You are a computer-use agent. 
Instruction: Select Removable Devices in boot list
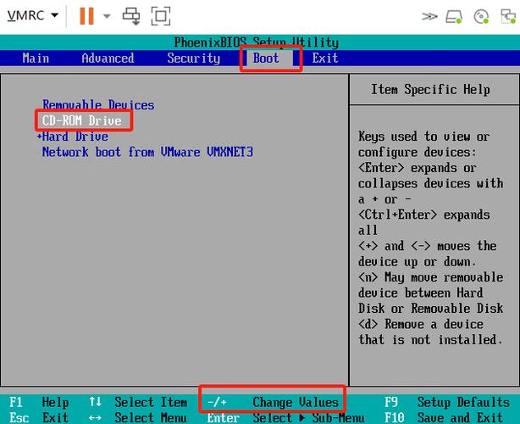[x=98, y=105]
